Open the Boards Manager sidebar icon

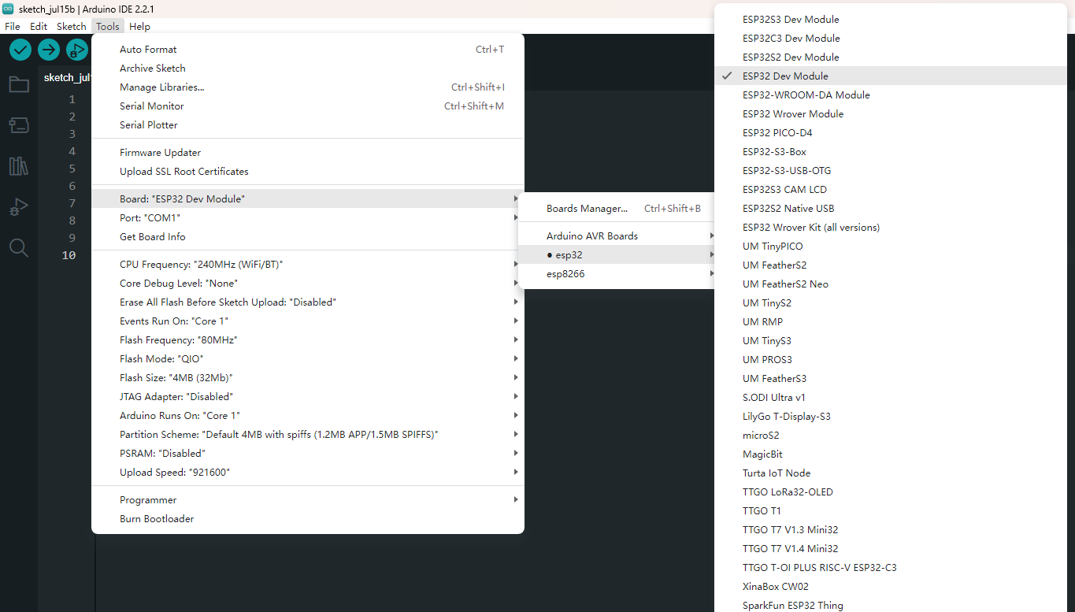point(19,125)
